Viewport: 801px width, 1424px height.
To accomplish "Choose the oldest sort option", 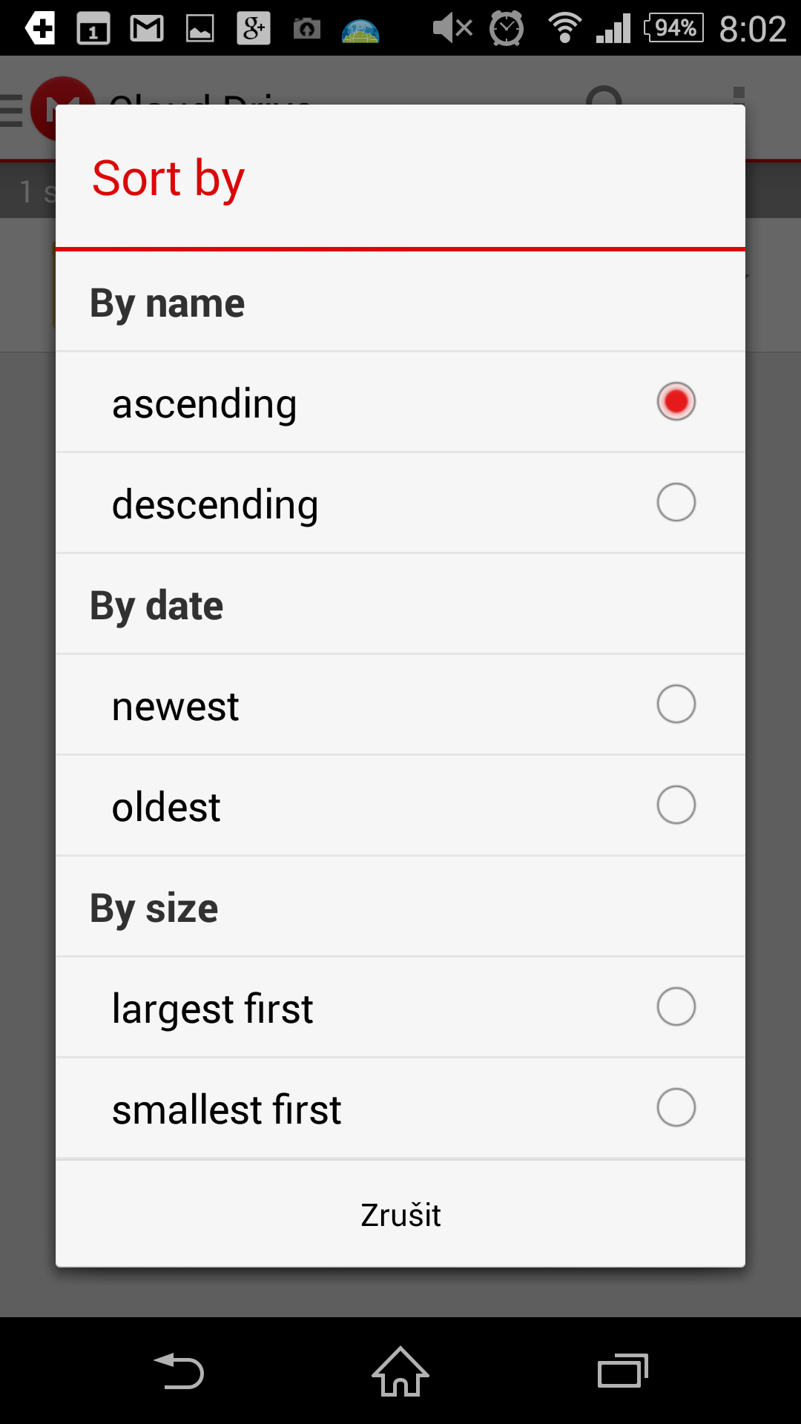I will click(x=400, y=805).
